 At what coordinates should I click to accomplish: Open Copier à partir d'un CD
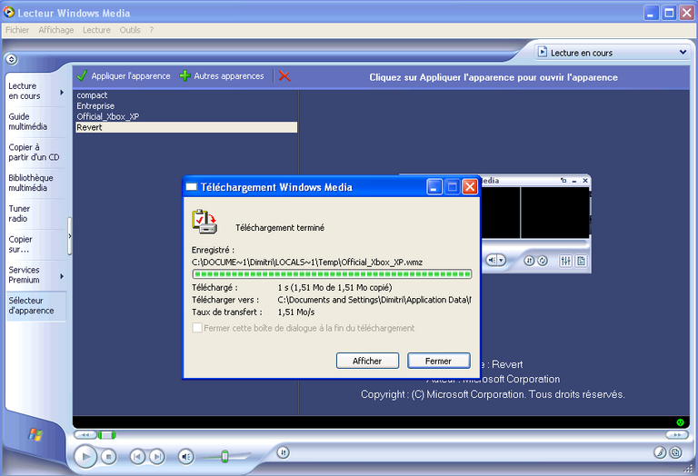click(34, 152)
